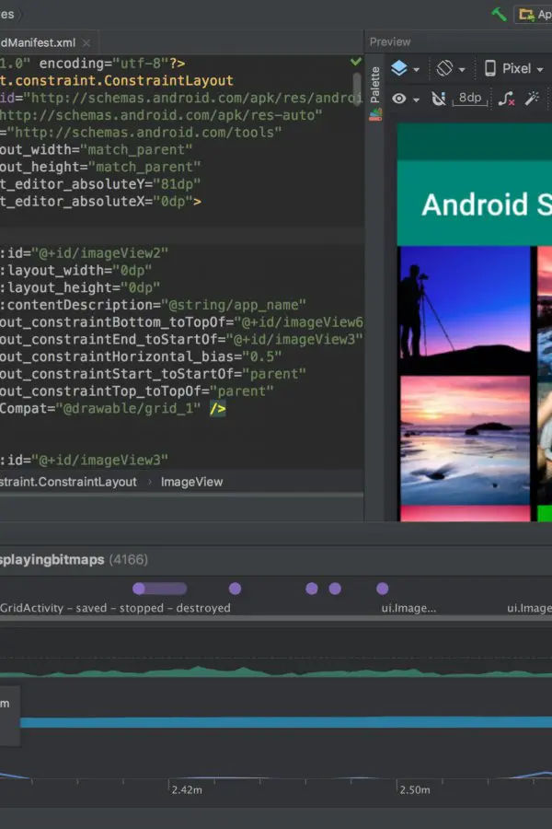Screen dimensions: 552x829
Task: Switch to the AndroidManifest.xml tab
Action: (37, 42)
